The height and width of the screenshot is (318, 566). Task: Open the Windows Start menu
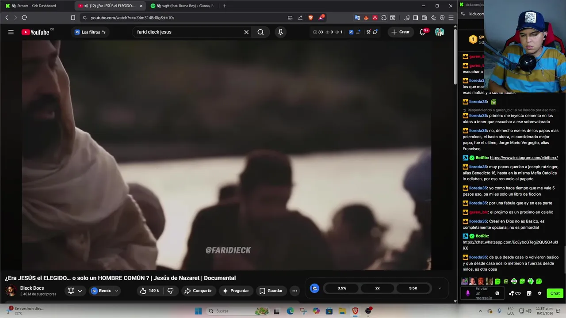[x=198, y=311]
